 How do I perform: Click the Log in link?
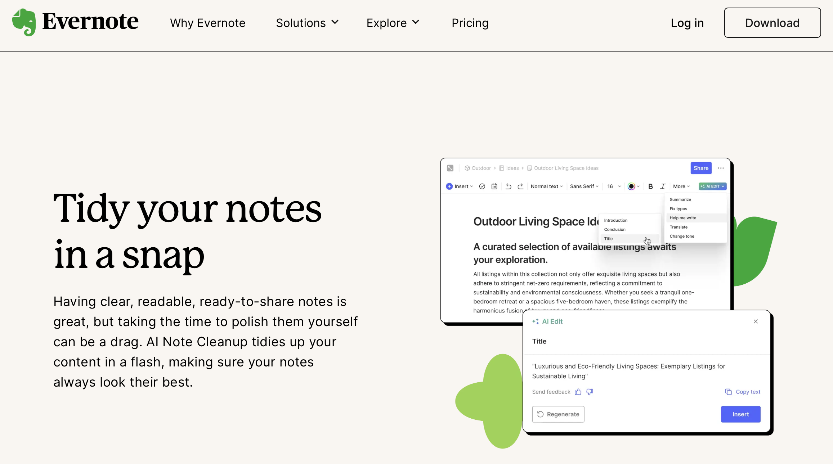point(687,23)
